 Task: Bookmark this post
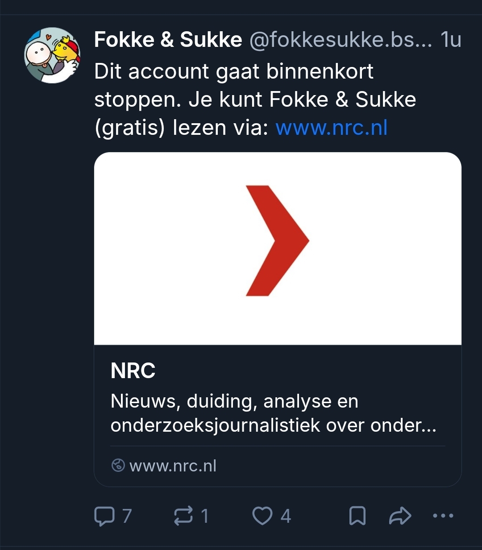(x=357, y=516)
